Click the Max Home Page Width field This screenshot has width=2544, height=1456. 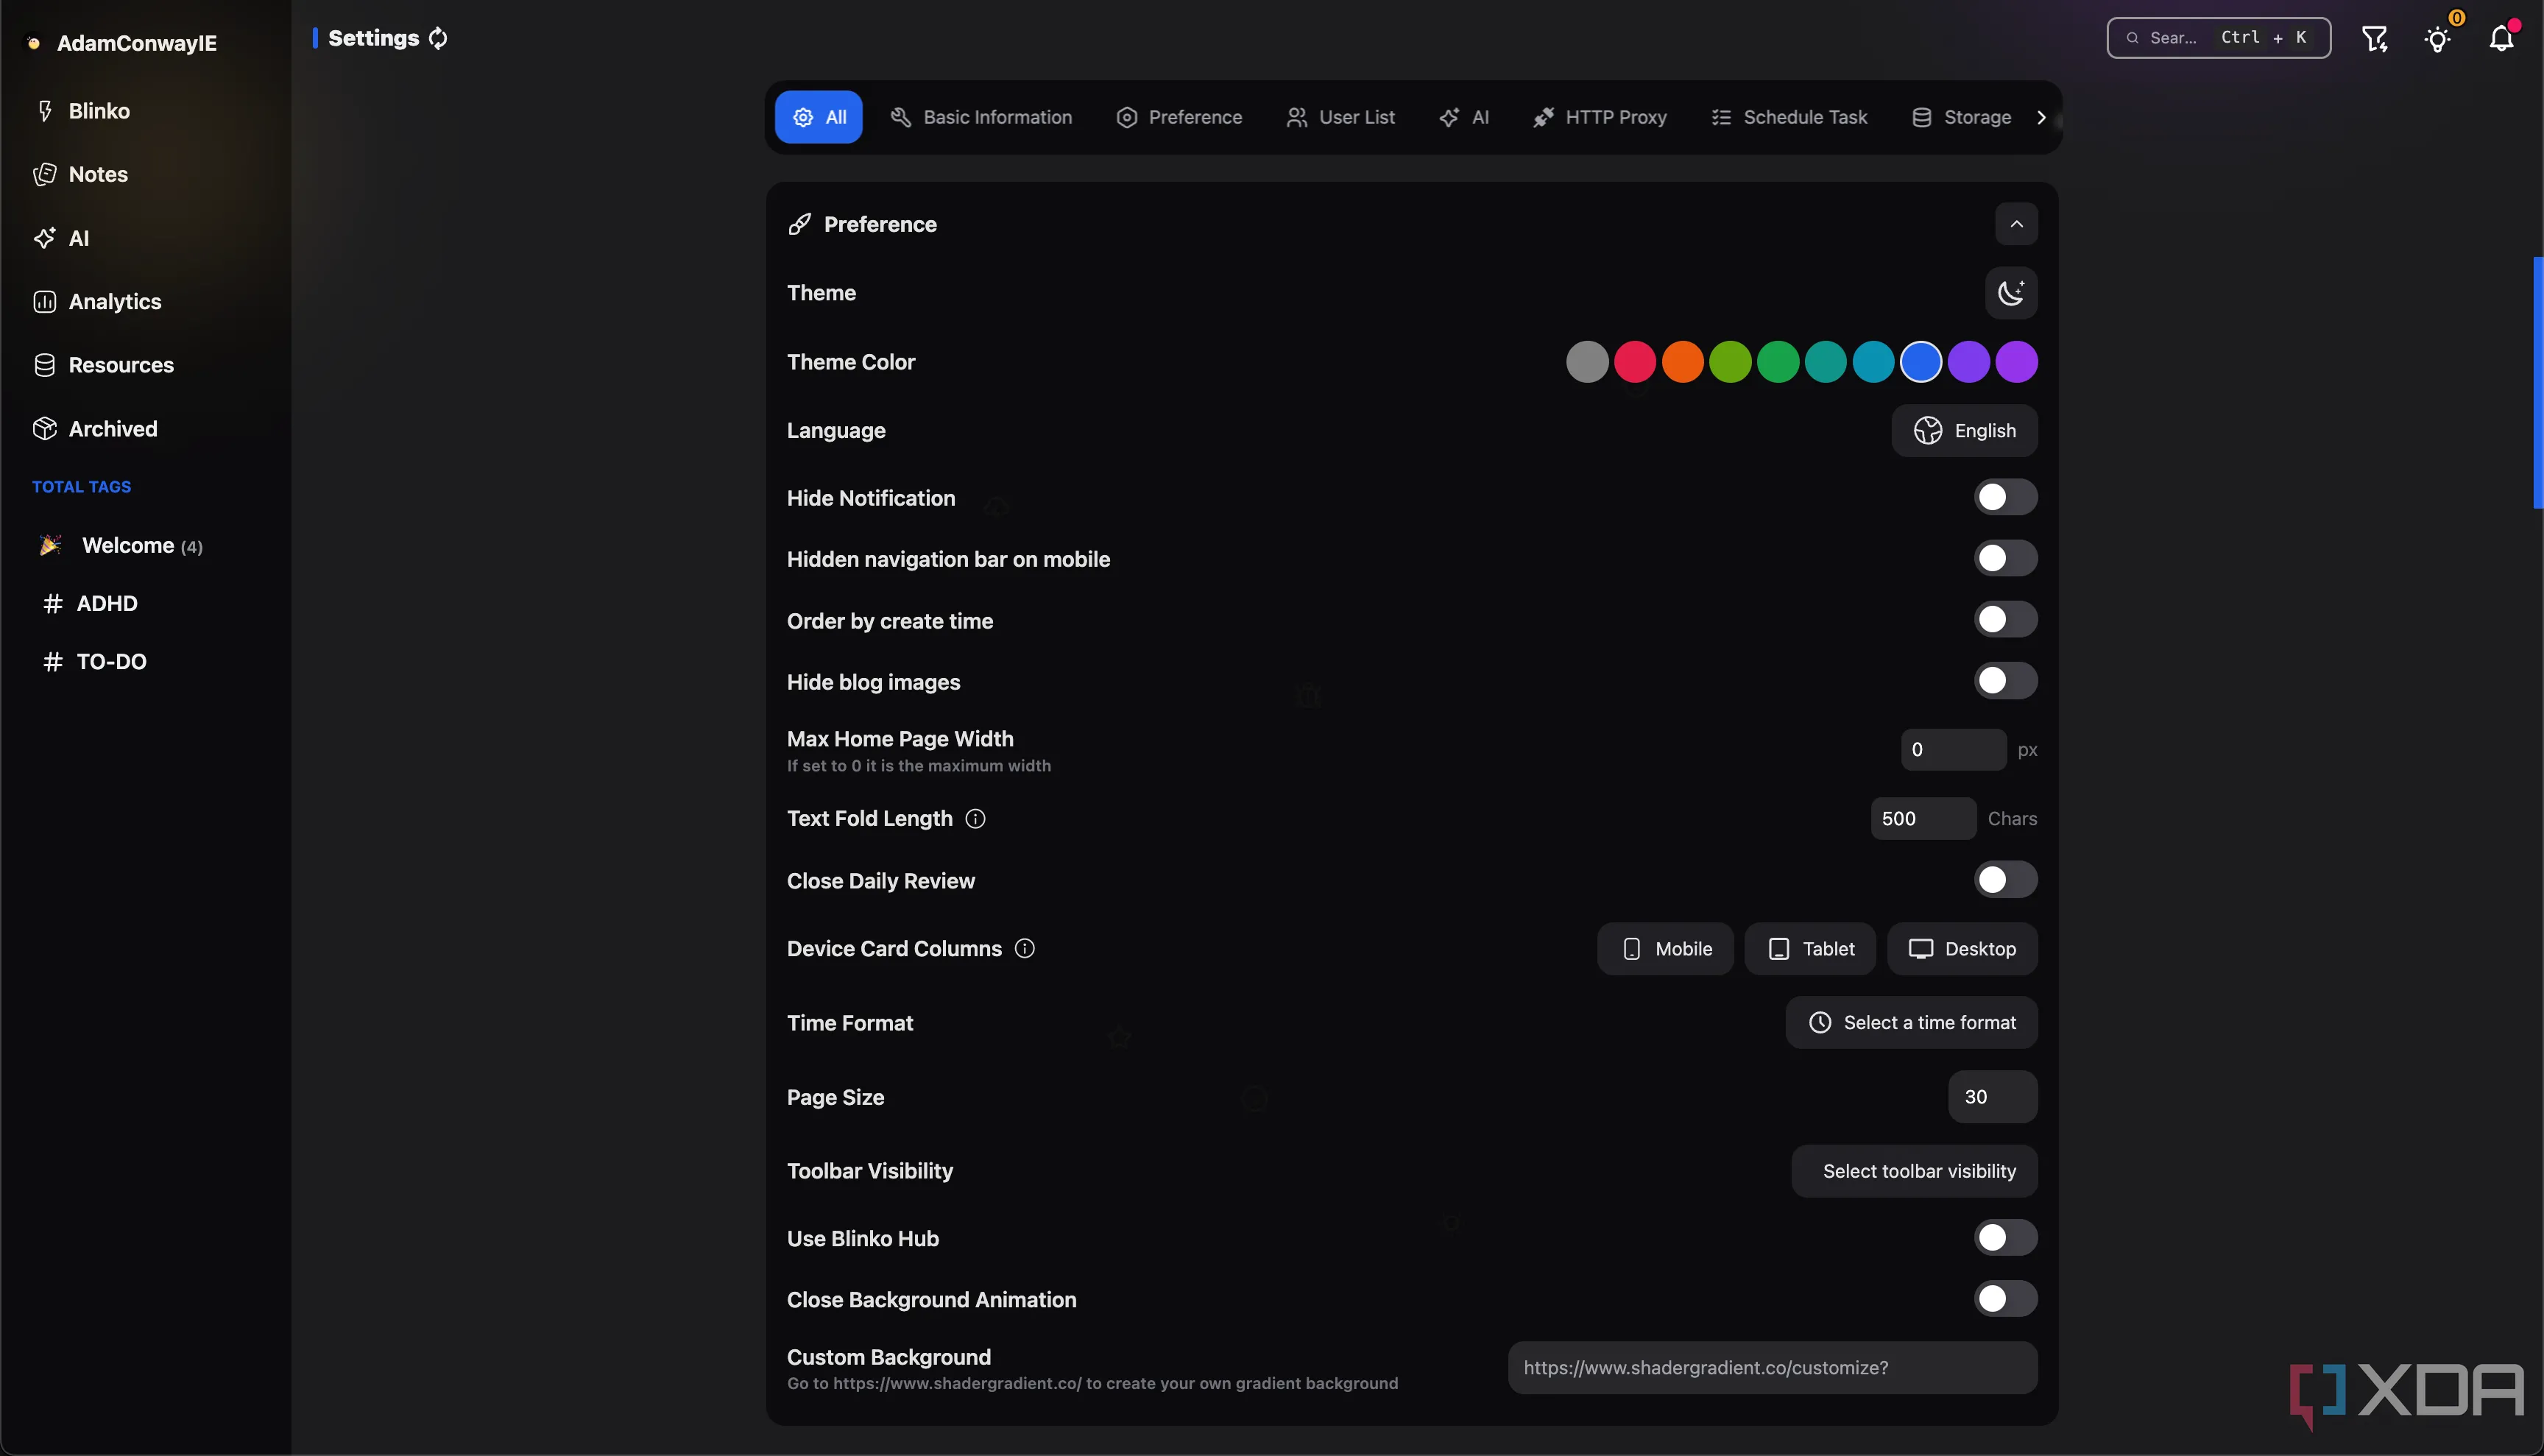(x=1953, y=750)
